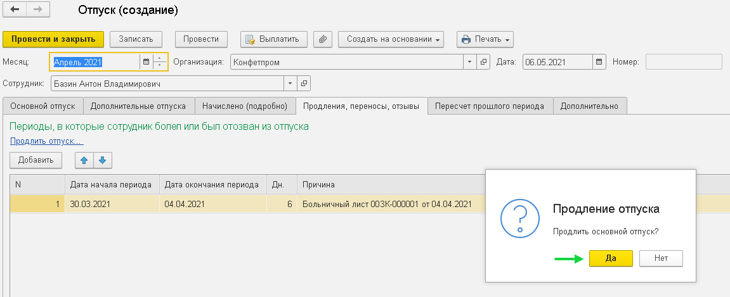Move row up with the up arrow
Viewport: 730px width, 297px height.
84,160
